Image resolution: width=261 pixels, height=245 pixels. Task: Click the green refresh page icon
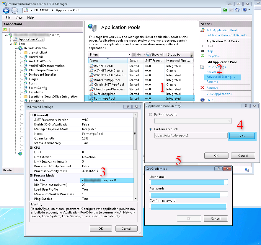point(225,10)
